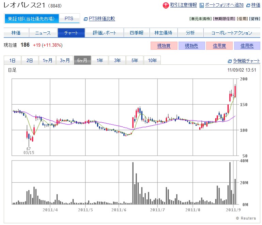262x225 pixels.
Task: Click the +19 (+11.38%) change text
Action: pos(48,45)
